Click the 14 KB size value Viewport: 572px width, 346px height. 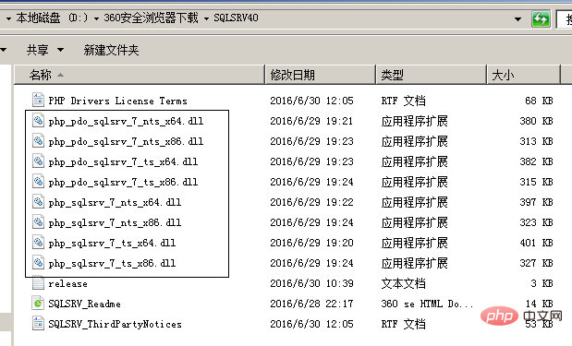click(539, 304)
